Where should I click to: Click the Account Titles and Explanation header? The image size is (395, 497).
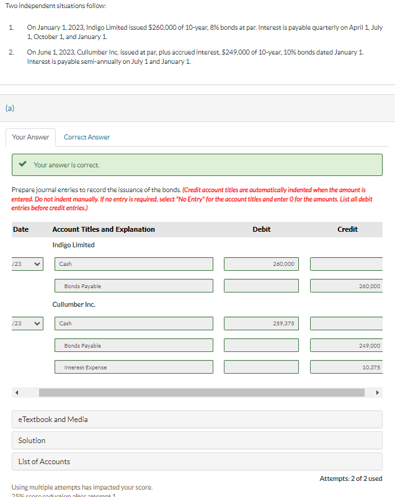[104, 229]
